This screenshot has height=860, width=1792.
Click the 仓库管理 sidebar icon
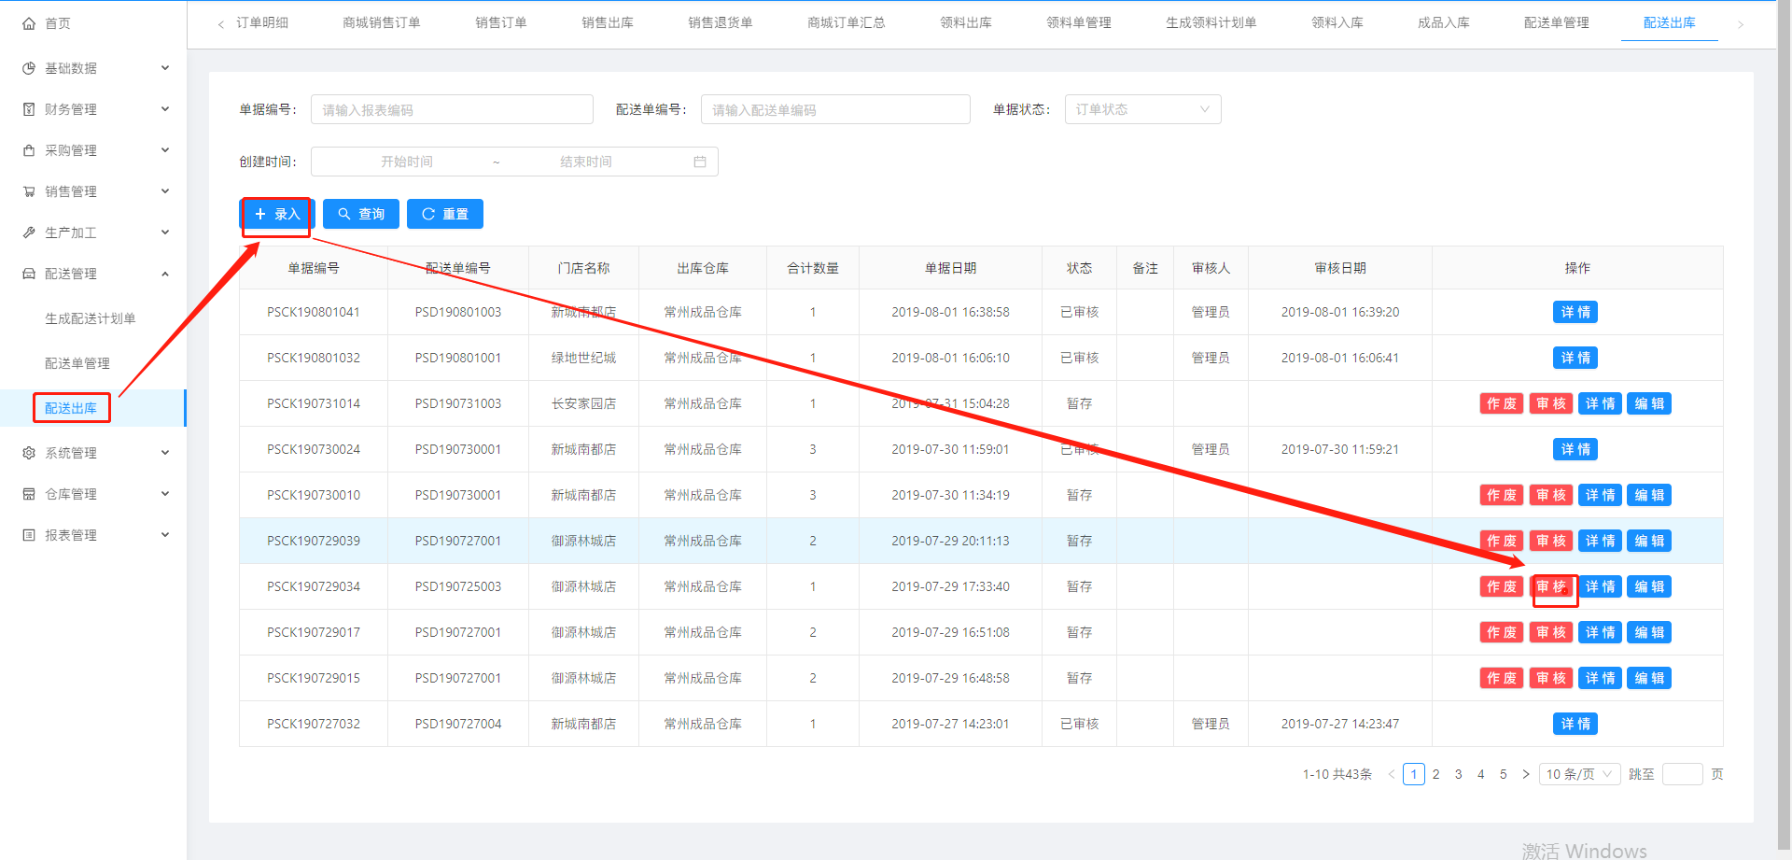click(x=29, y=494)
